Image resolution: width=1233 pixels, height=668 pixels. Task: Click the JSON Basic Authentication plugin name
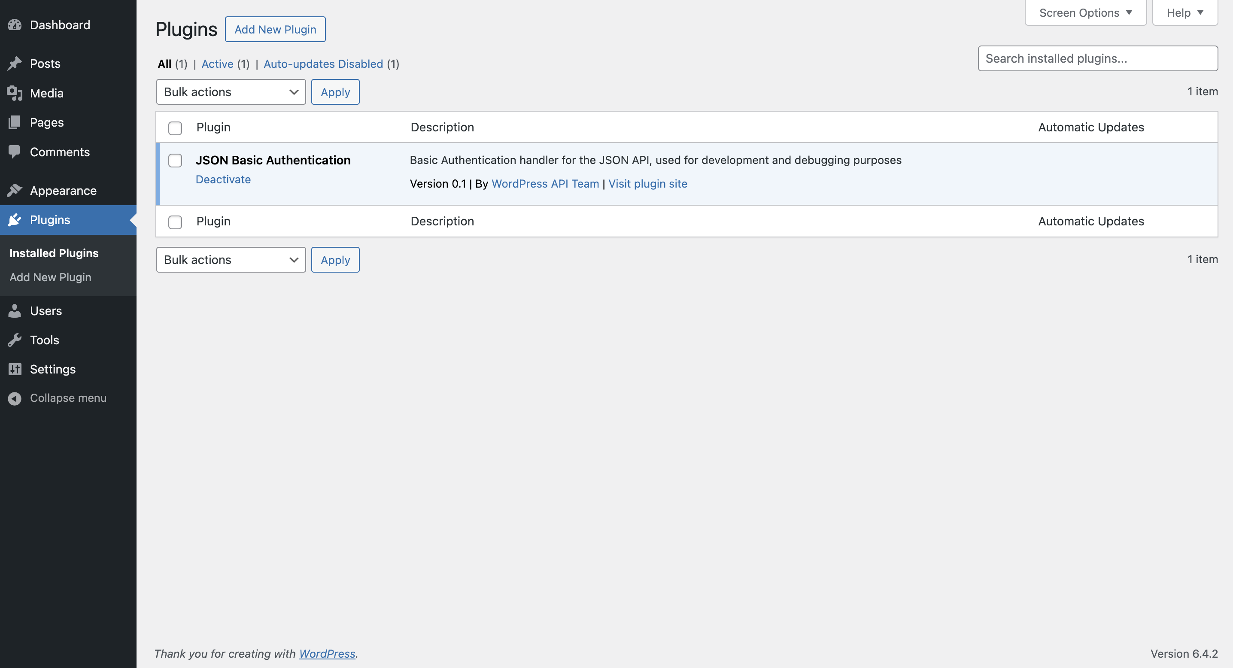click(x=273, y=160)
